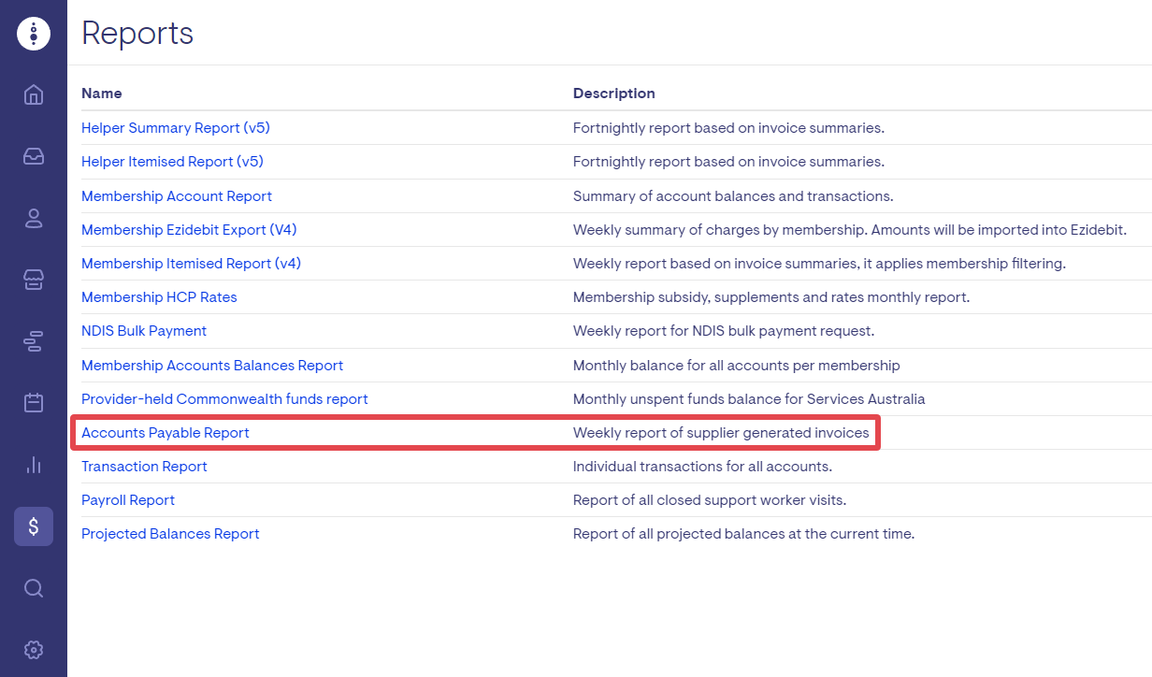Open Provider-held Commonwealth funds report

[x=224, y=399]
